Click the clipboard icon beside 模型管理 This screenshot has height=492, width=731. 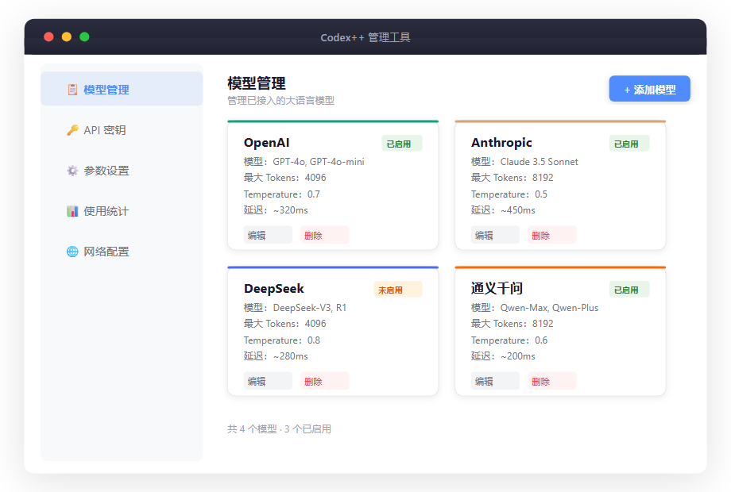(x=72, y=90)
